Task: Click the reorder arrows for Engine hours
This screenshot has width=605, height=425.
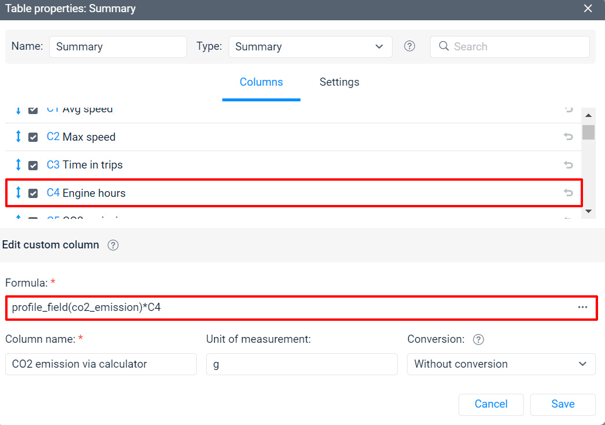Action: coord(18,193)
